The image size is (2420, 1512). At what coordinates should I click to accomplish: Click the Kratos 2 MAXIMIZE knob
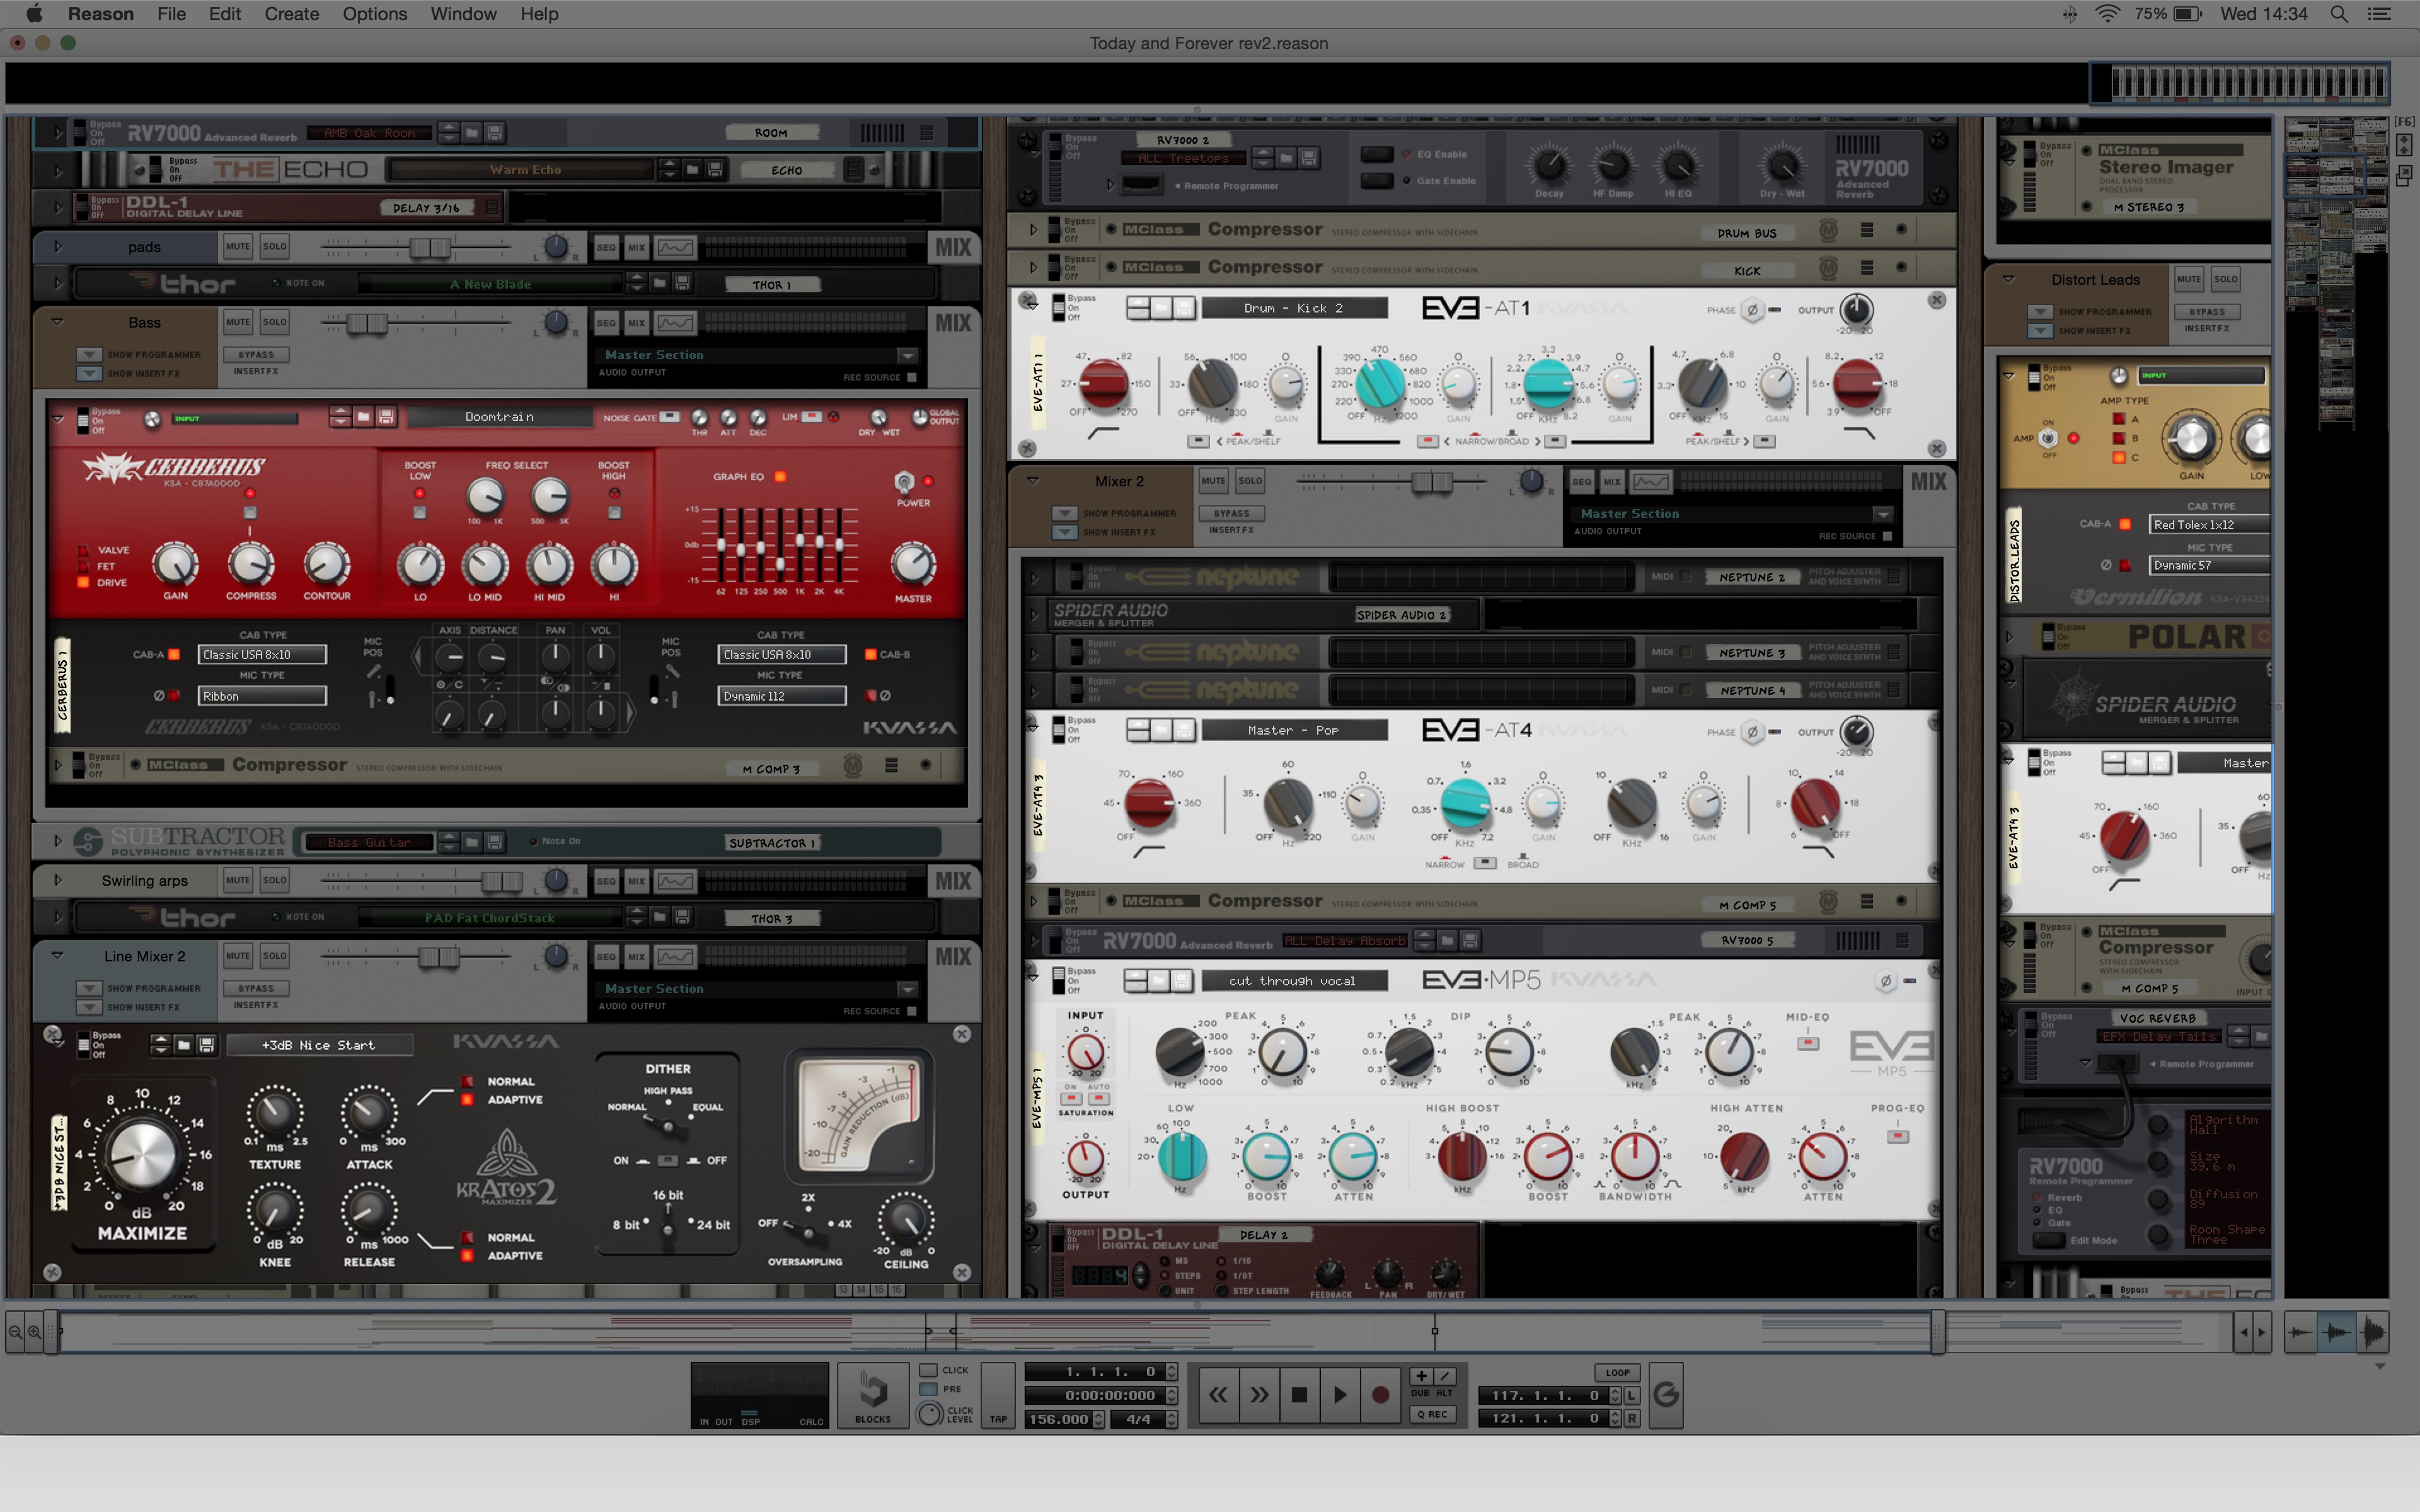point(142,1154)
